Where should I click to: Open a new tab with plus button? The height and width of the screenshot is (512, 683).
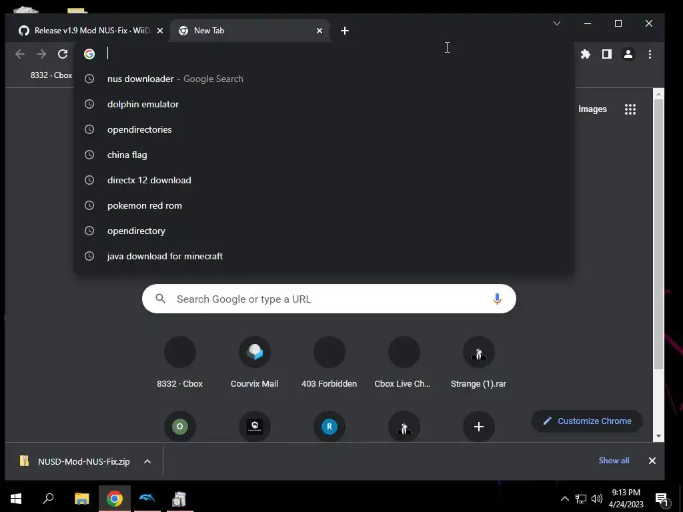[345, 31]
